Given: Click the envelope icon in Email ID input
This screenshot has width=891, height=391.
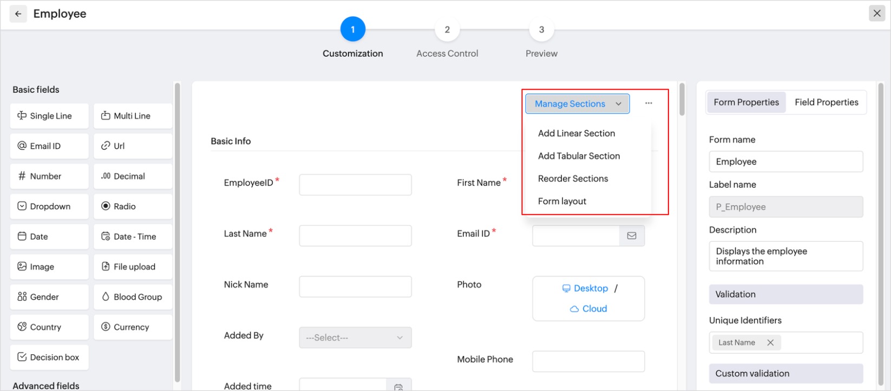Looking at the screenshot, I should click(632, 236).
